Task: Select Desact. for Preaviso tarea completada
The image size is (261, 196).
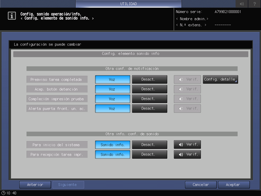Action: (149, 79)
